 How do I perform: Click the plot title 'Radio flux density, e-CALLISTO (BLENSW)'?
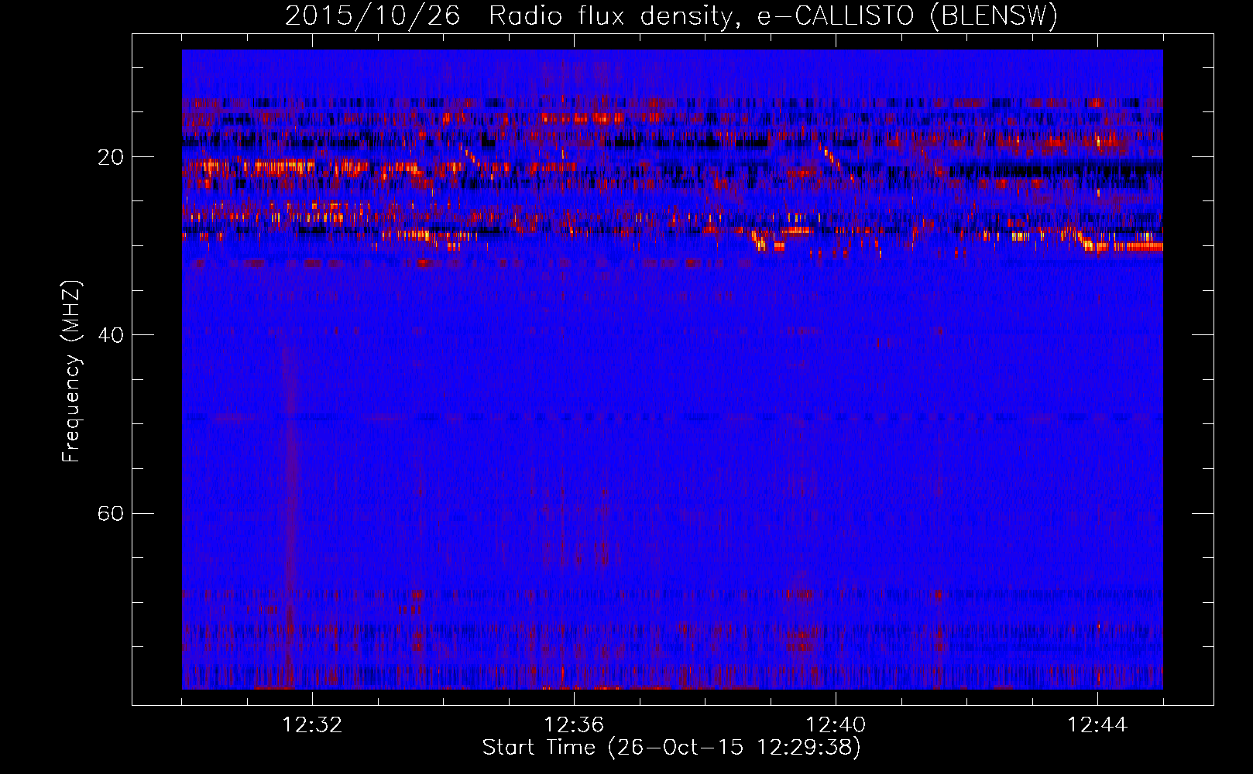point(773,15)
